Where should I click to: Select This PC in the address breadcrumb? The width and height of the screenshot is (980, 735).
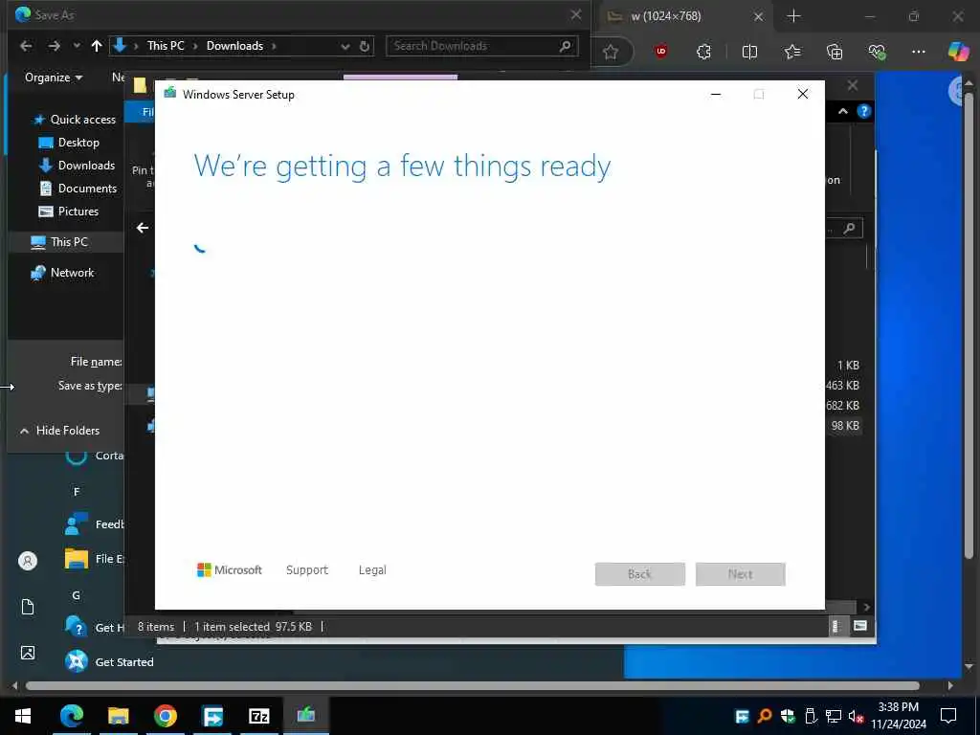(166, 46)
